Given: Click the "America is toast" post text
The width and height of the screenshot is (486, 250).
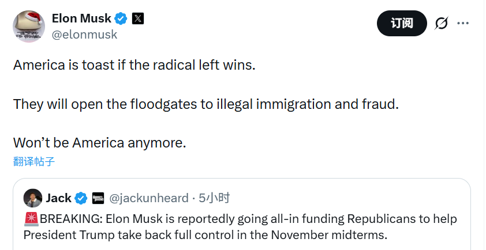Looking at the screenshot, I should [134, 65].
